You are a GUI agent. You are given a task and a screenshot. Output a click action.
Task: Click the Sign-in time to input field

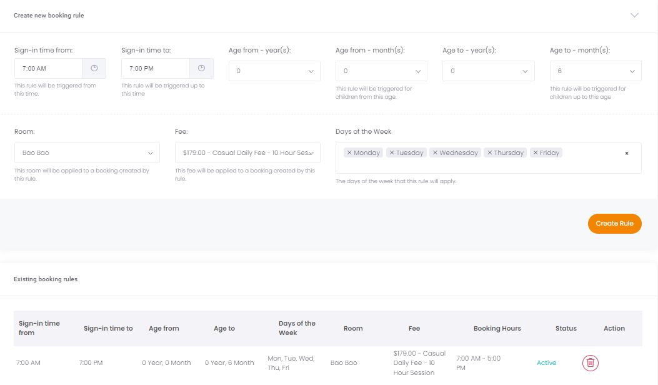click(x=156, y=68)
